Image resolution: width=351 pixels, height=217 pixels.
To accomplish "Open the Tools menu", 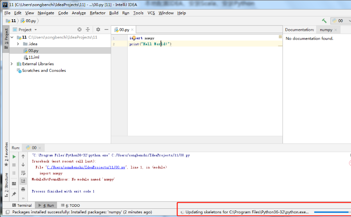I will pyautogui.click(x=138, y=13).
